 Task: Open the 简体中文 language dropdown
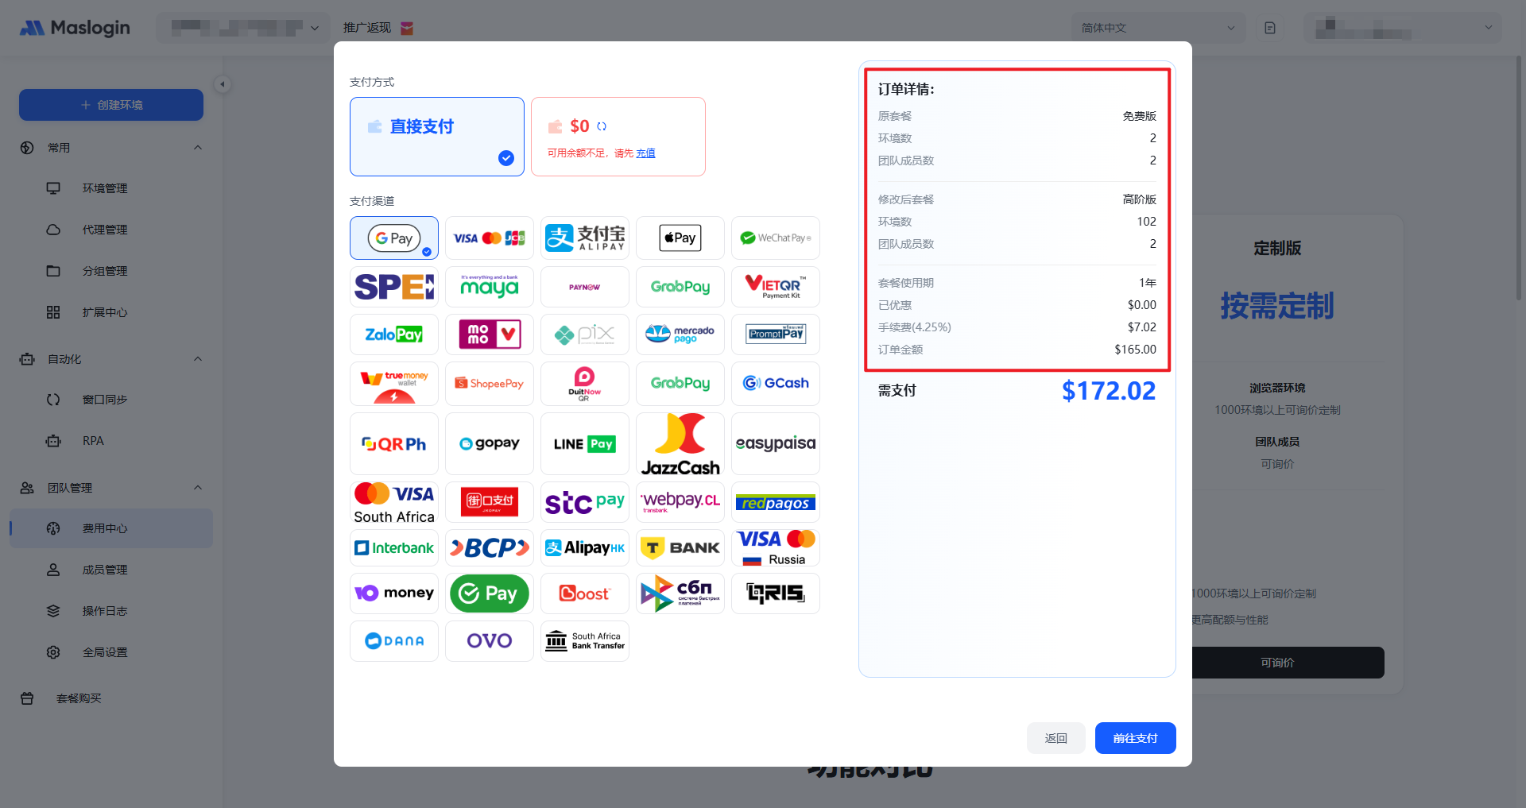1157,28
